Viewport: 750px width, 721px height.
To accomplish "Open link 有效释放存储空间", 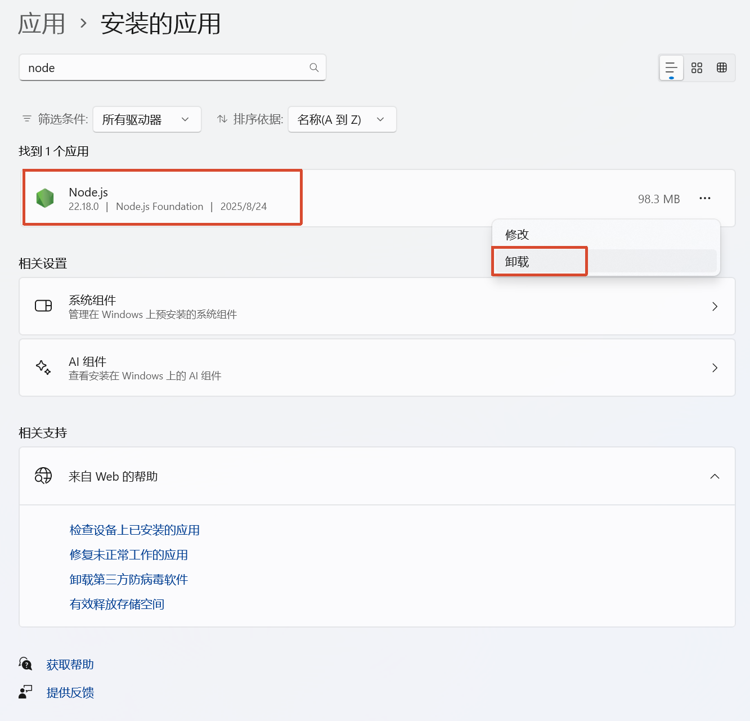I will click(117, 604).
